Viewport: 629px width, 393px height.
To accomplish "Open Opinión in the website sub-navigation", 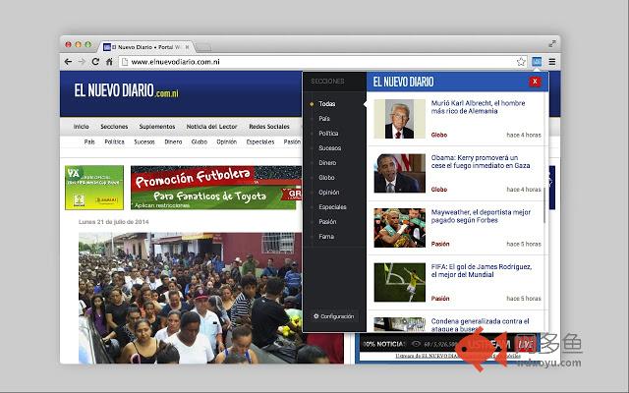I will pyautogui.click(x=227, y=141).
